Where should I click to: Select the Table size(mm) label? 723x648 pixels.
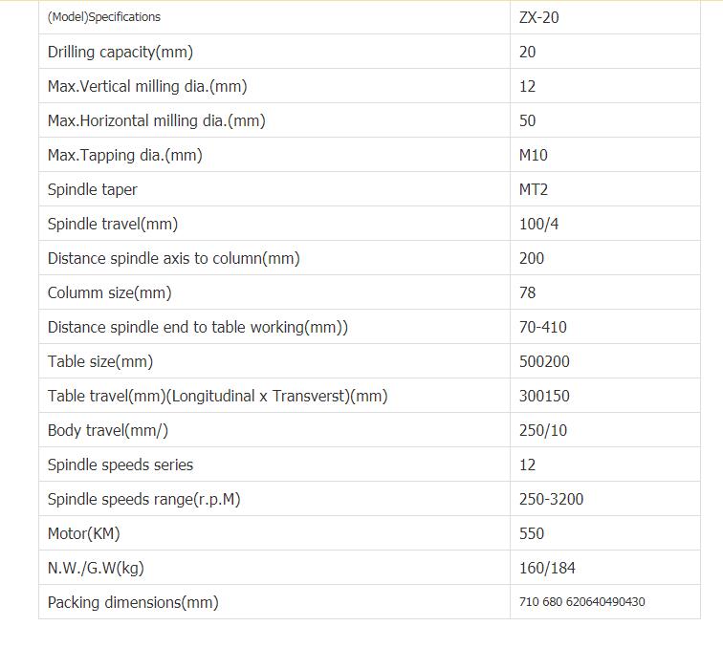pos(100,361)
